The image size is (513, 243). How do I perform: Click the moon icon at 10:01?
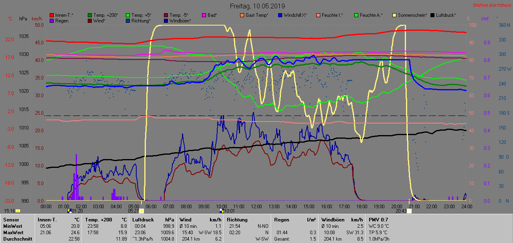221,210
